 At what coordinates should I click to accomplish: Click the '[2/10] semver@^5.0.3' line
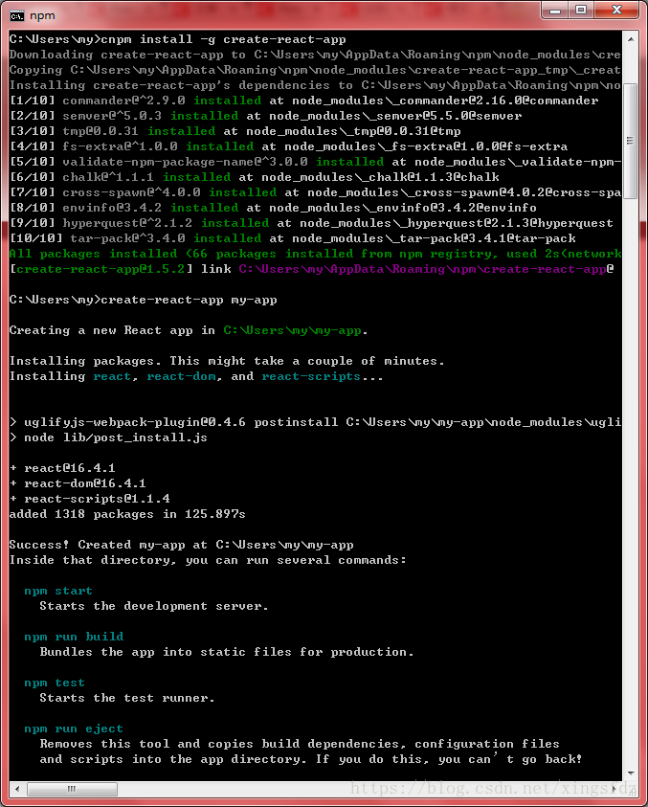click(x=265, y=116)
